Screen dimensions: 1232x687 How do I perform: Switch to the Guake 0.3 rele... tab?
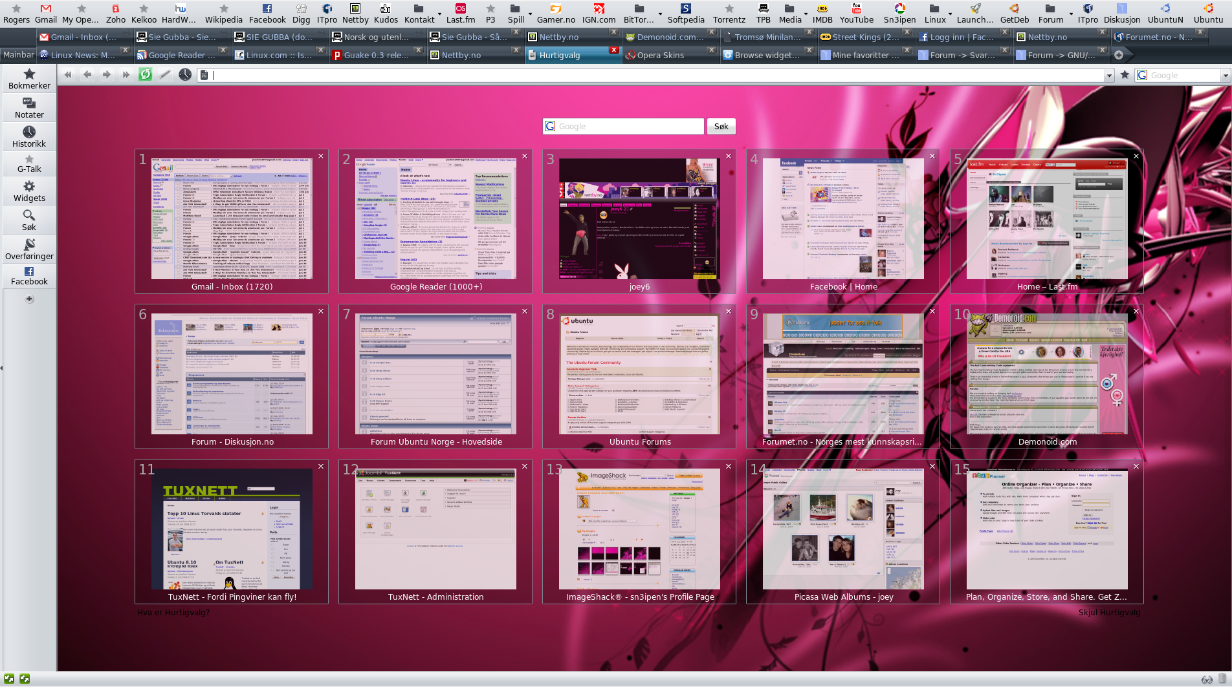coord(377,55)
